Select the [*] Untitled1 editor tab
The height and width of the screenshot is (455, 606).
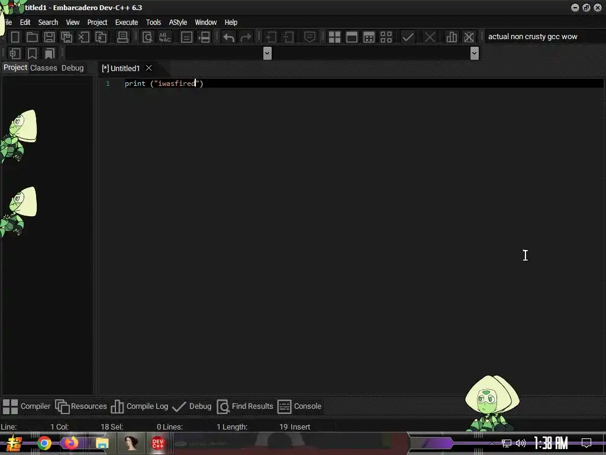tap(121, 69)
